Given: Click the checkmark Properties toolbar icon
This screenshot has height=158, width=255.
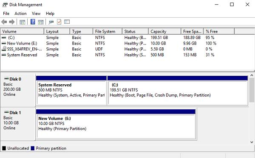Looking at the screenshot, I should [x=59, y=22].
